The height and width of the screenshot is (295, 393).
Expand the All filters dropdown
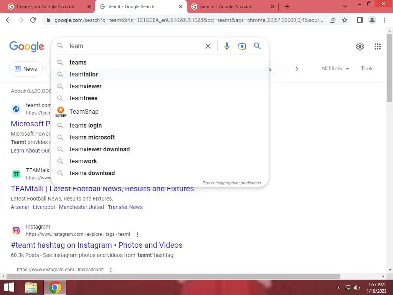(335, 68)
